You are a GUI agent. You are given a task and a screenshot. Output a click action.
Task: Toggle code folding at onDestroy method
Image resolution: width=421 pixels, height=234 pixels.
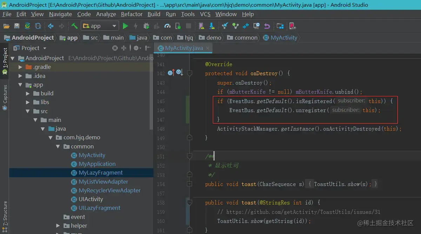point(190,73)
